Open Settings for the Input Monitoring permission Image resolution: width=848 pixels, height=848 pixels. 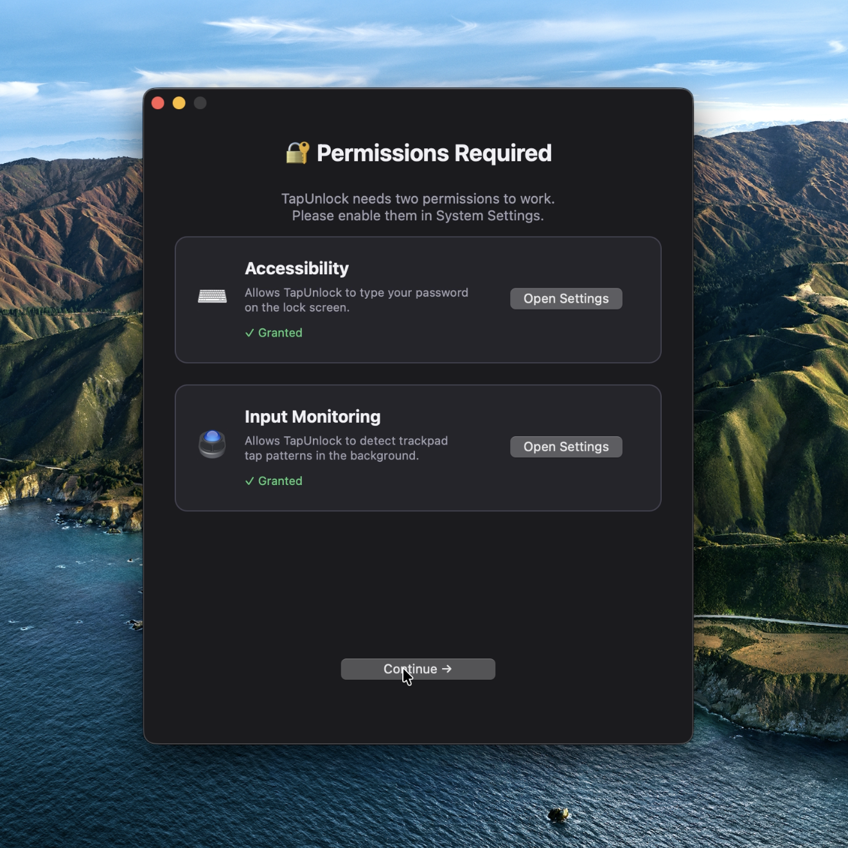(565, 446)
